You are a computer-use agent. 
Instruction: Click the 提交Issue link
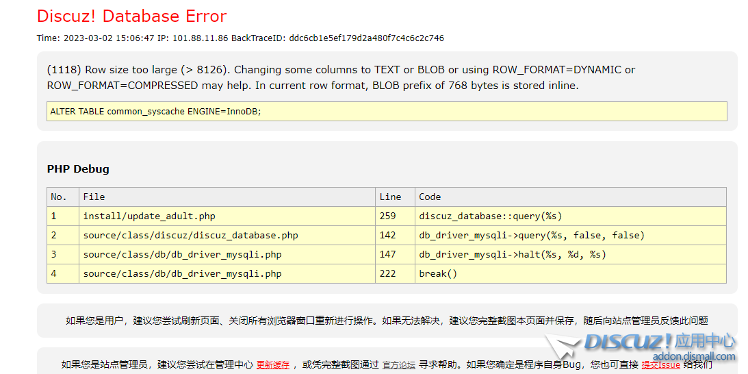[x=660, y=365]
